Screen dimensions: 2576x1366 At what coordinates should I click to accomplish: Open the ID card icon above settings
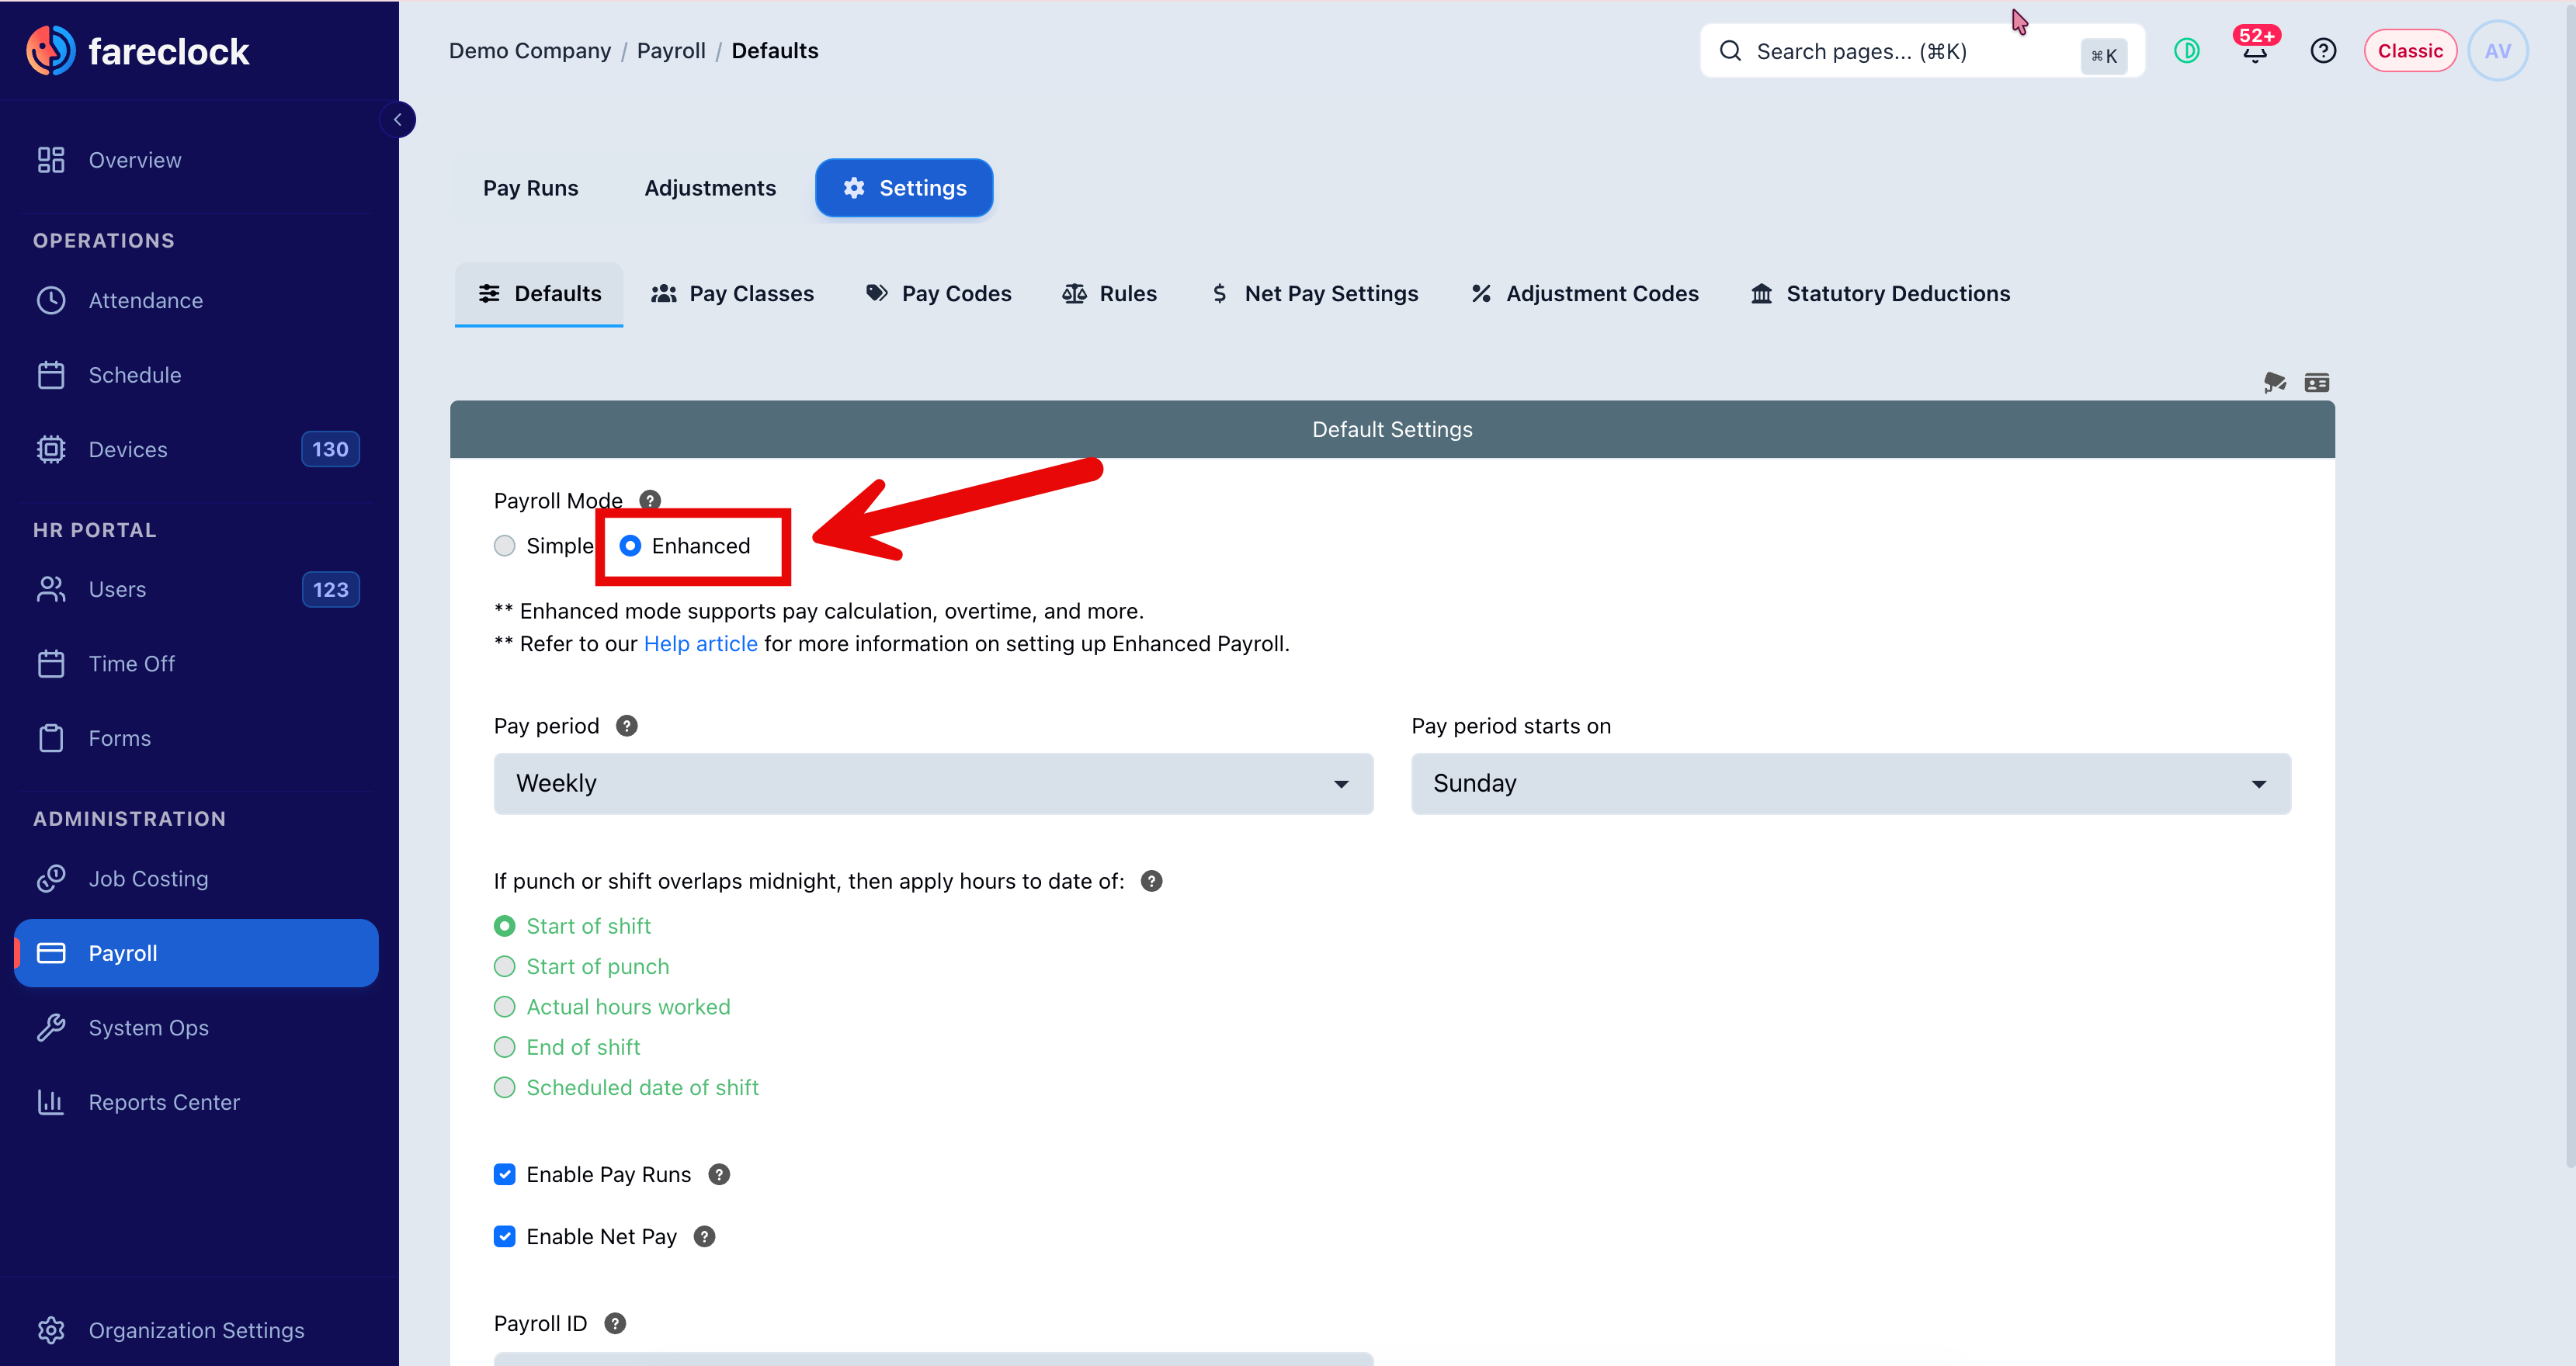2316,382
